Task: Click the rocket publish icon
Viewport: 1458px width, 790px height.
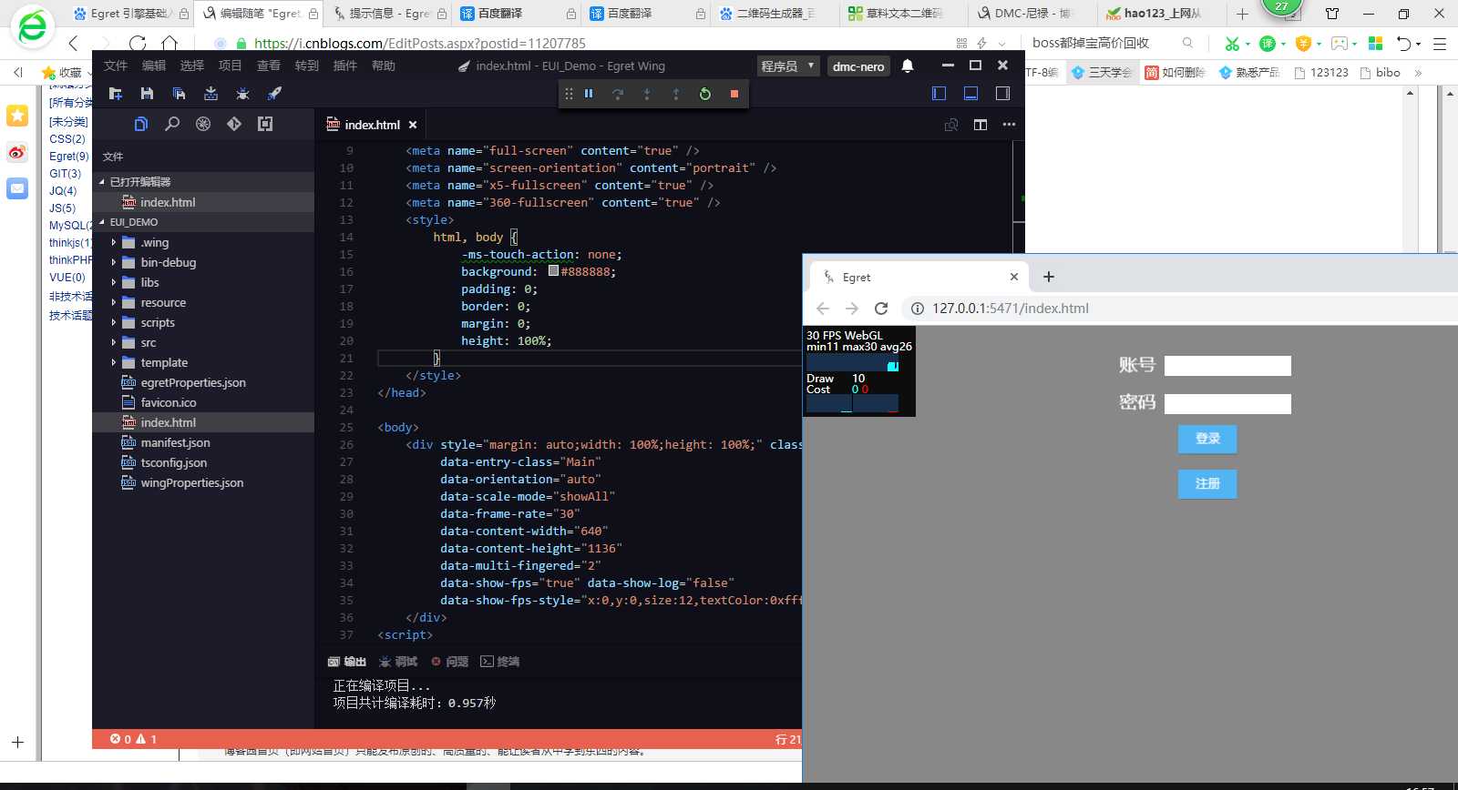Action: coord(274,94)
